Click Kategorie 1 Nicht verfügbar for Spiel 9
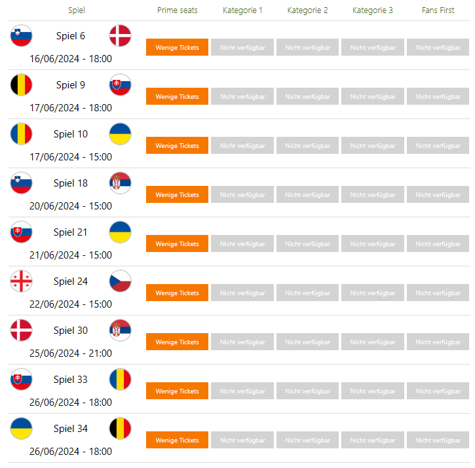Image resolution: width=475 pixels, height=468 pixels. click(242, 96)
